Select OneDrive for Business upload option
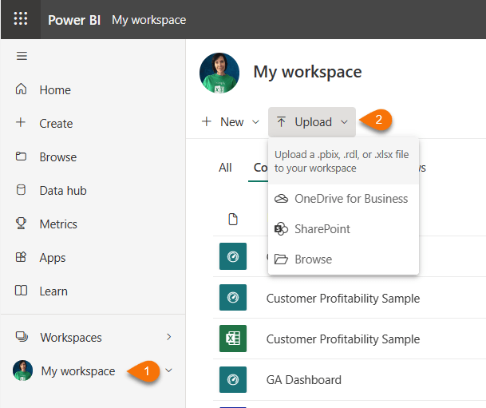Image resolution: width=486 pixels, height=408 pixels. (x=343, y=199)
